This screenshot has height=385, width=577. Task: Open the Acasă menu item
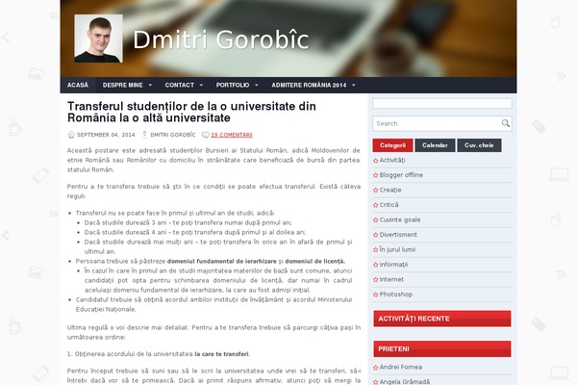point(78,85)
